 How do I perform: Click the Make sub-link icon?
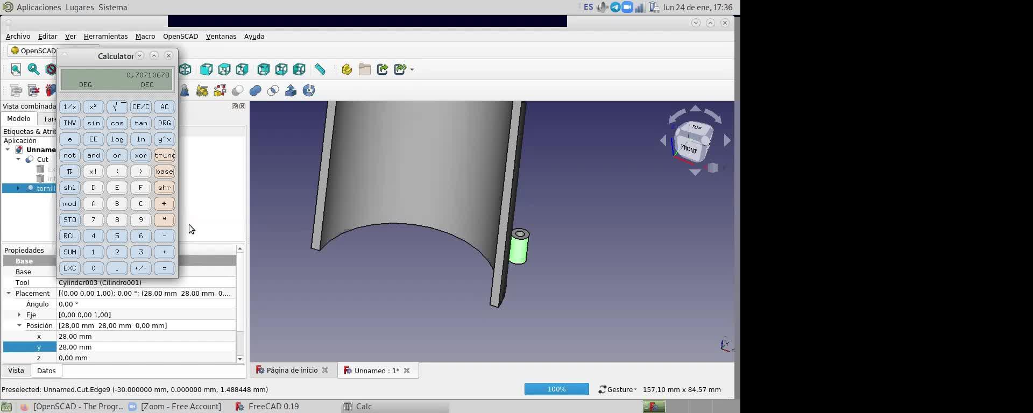click(x=400, y=69)
